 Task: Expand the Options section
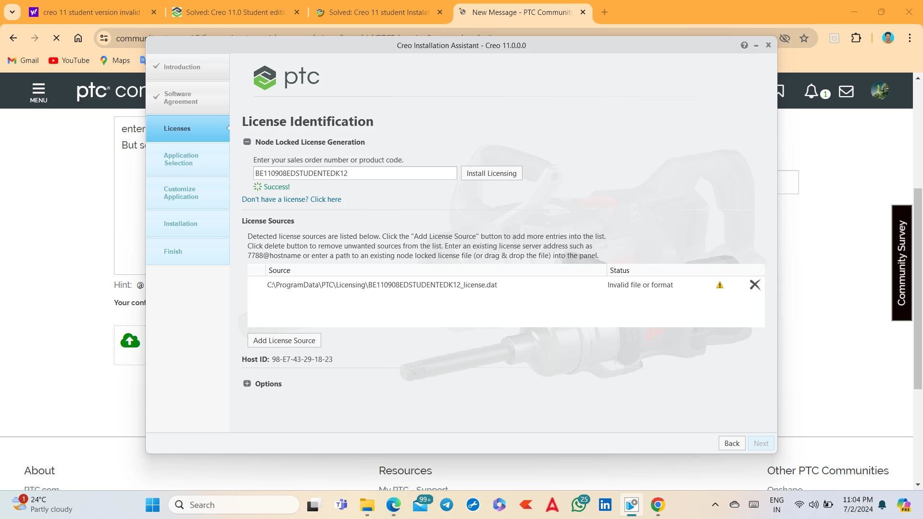[247, 383]
